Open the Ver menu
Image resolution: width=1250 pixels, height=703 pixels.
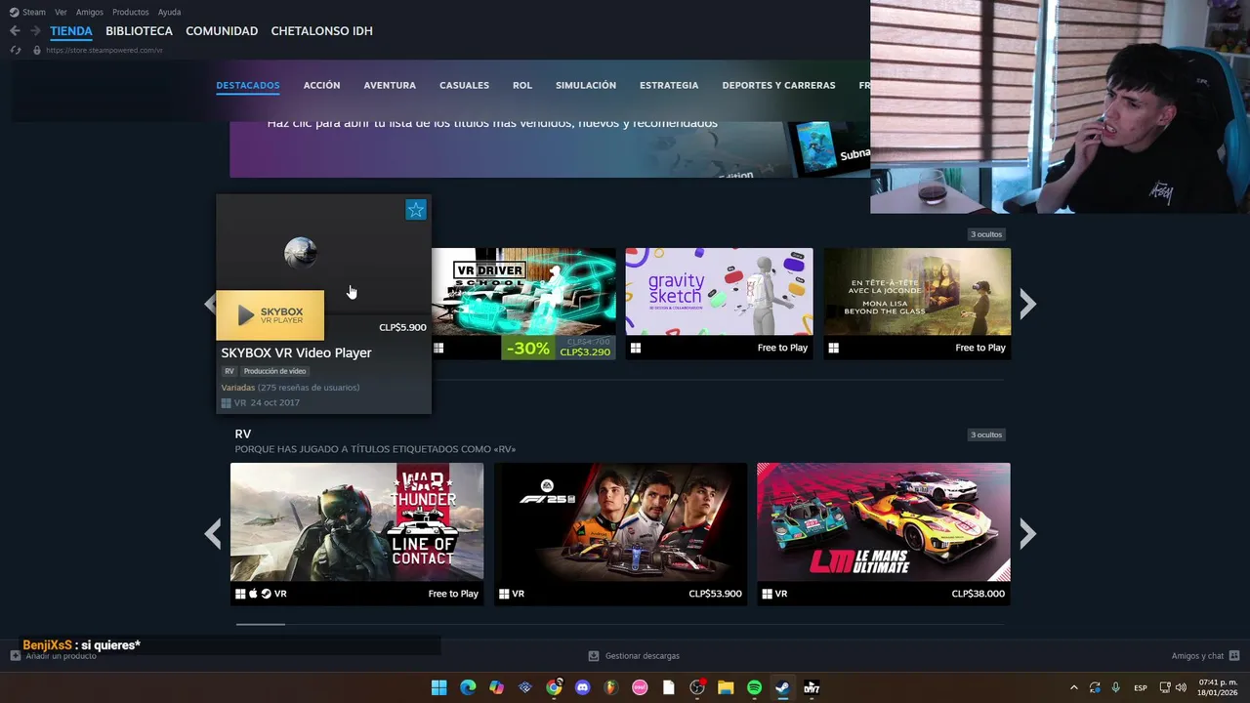[61, 12]
